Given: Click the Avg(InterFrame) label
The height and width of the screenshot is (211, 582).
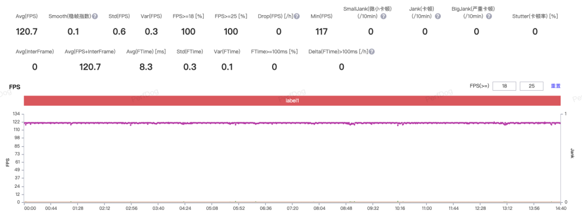Looking at the screenshot, I should tap(35, 52).
